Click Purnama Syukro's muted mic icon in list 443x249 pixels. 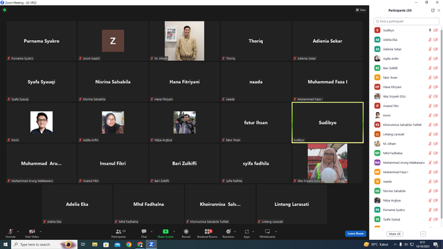pyautogui.click(x=430, y=210)
